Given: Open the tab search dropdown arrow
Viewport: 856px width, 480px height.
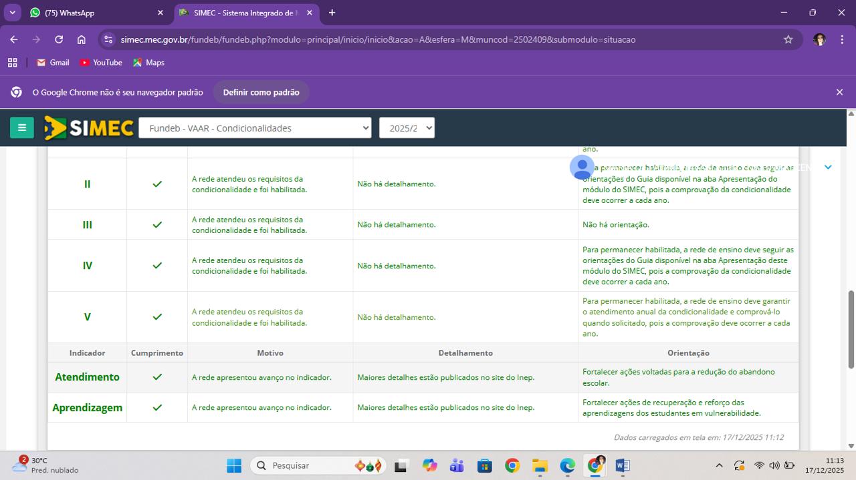Looking at the screenshot, I should click(12, 13).
